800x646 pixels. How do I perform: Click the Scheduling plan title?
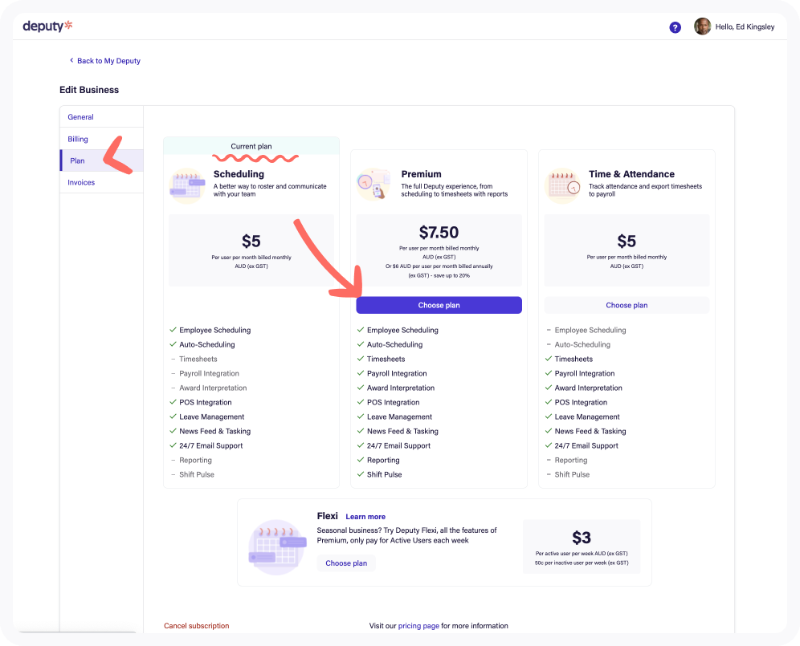239,174
